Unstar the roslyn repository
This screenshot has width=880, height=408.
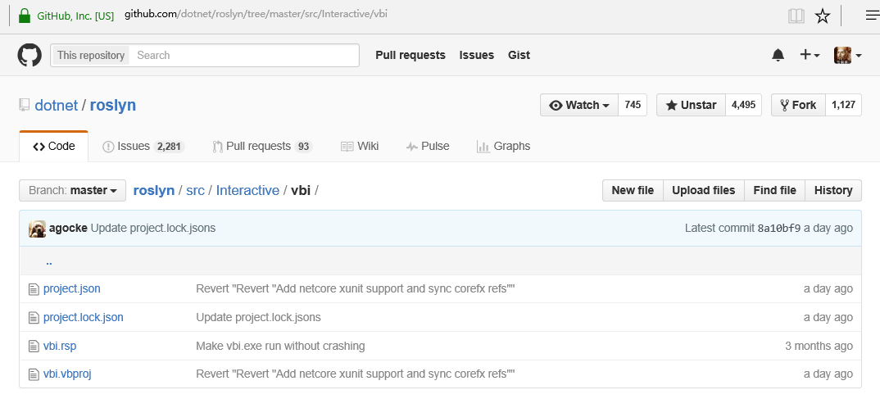point(691,106)
